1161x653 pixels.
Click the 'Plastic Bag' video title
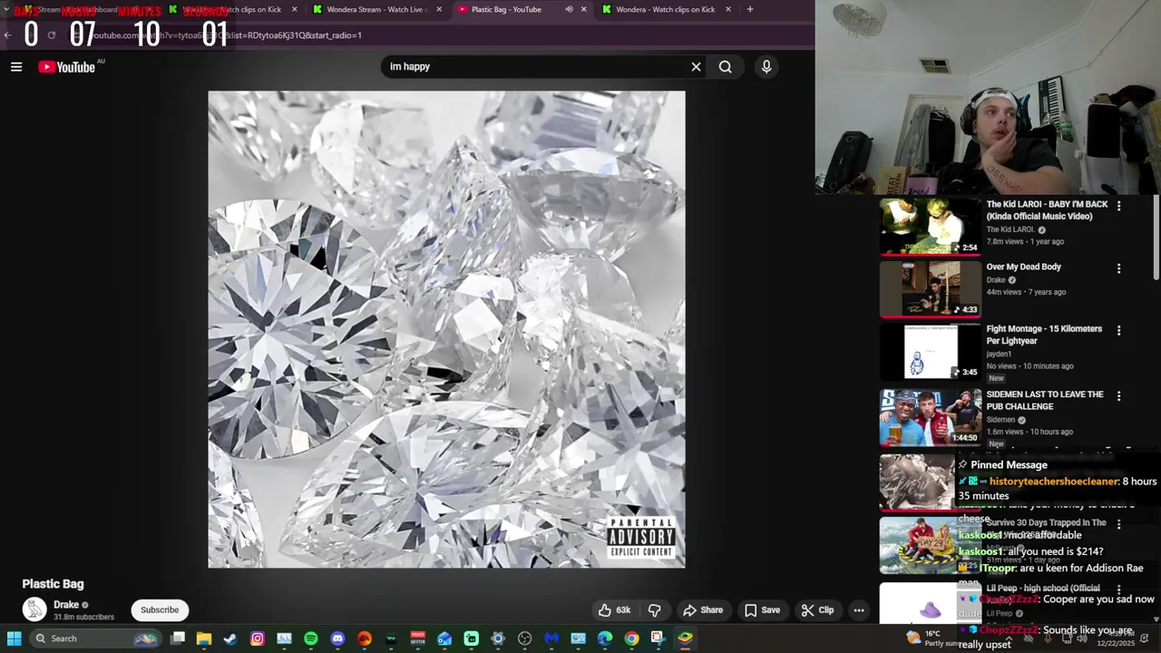click(x=53, y=584)
